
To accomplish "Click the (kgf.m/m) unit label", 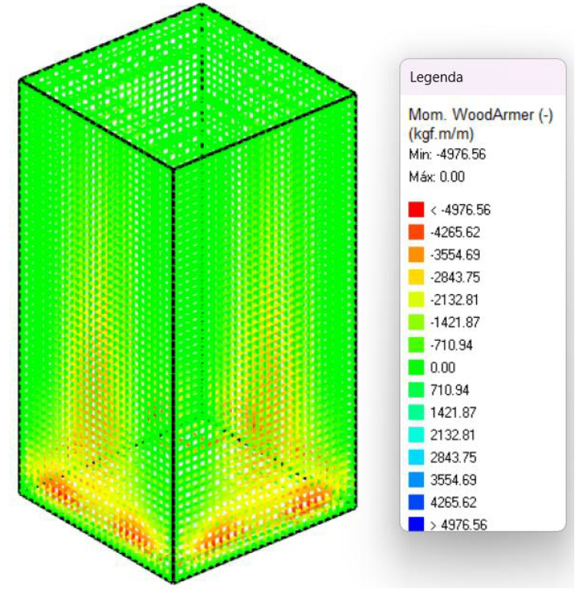I will (441, 134).
